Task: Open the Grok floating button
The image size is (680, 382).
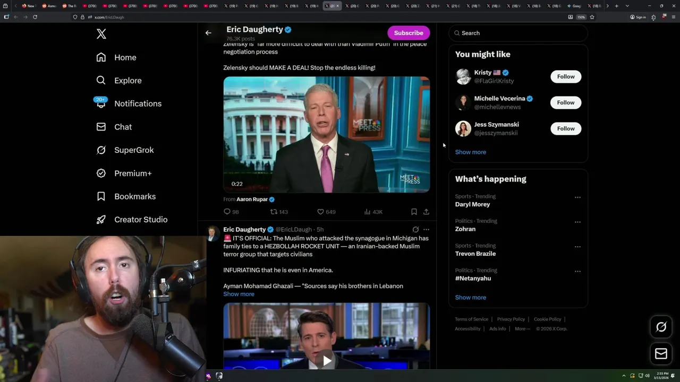Action: click(661, 327)
